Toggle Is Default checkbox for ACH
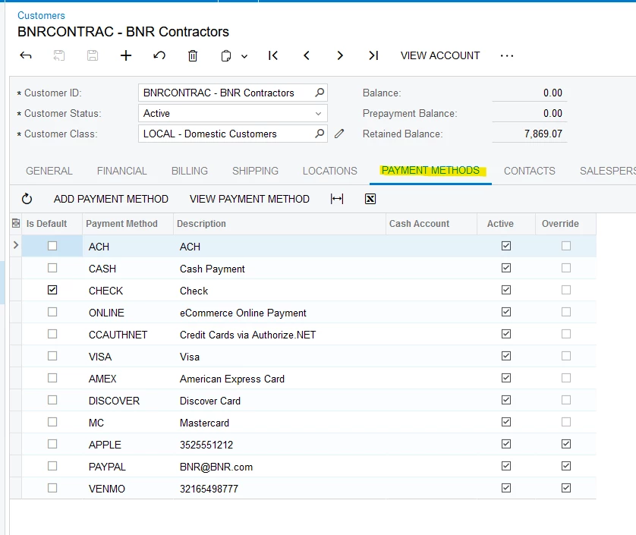Viewport: 636px width, 535px height. [52, 246]
